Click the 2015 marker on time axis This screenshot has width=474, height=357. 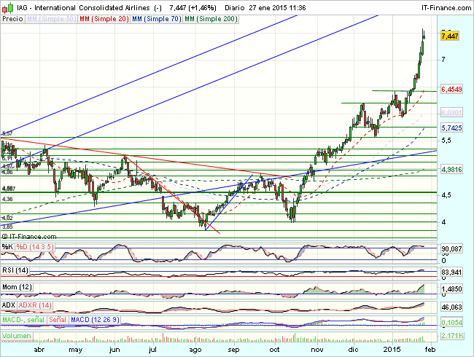point(393,350)
